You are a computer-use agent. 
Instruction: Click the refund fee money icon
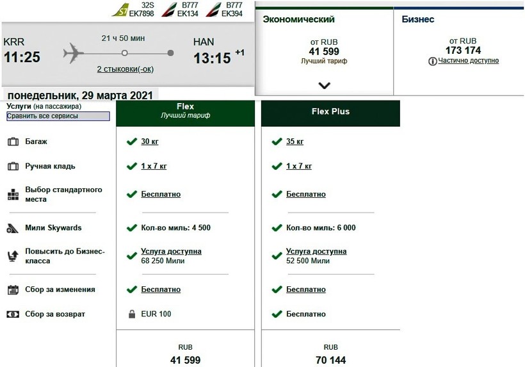tap(13, 314)
